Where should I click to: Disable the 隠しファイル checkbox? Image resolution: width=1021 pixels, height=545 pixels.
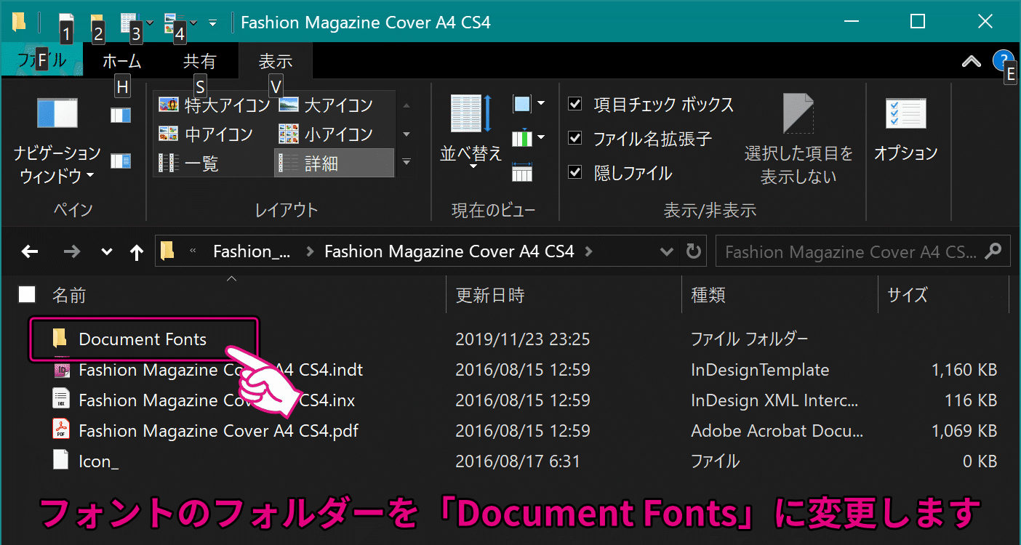click(575, 173)
